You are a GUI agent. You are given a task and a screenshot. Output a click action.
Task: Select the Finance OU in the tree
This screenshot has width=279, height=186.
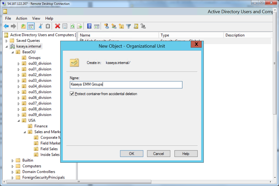pyautogui.click(x=41, y=126)
